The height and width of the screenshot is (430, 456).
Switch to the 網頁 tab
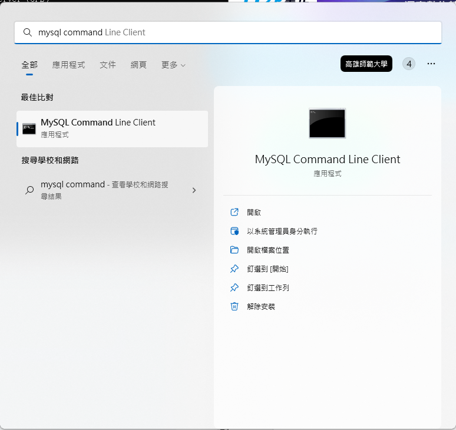(138, 65)
